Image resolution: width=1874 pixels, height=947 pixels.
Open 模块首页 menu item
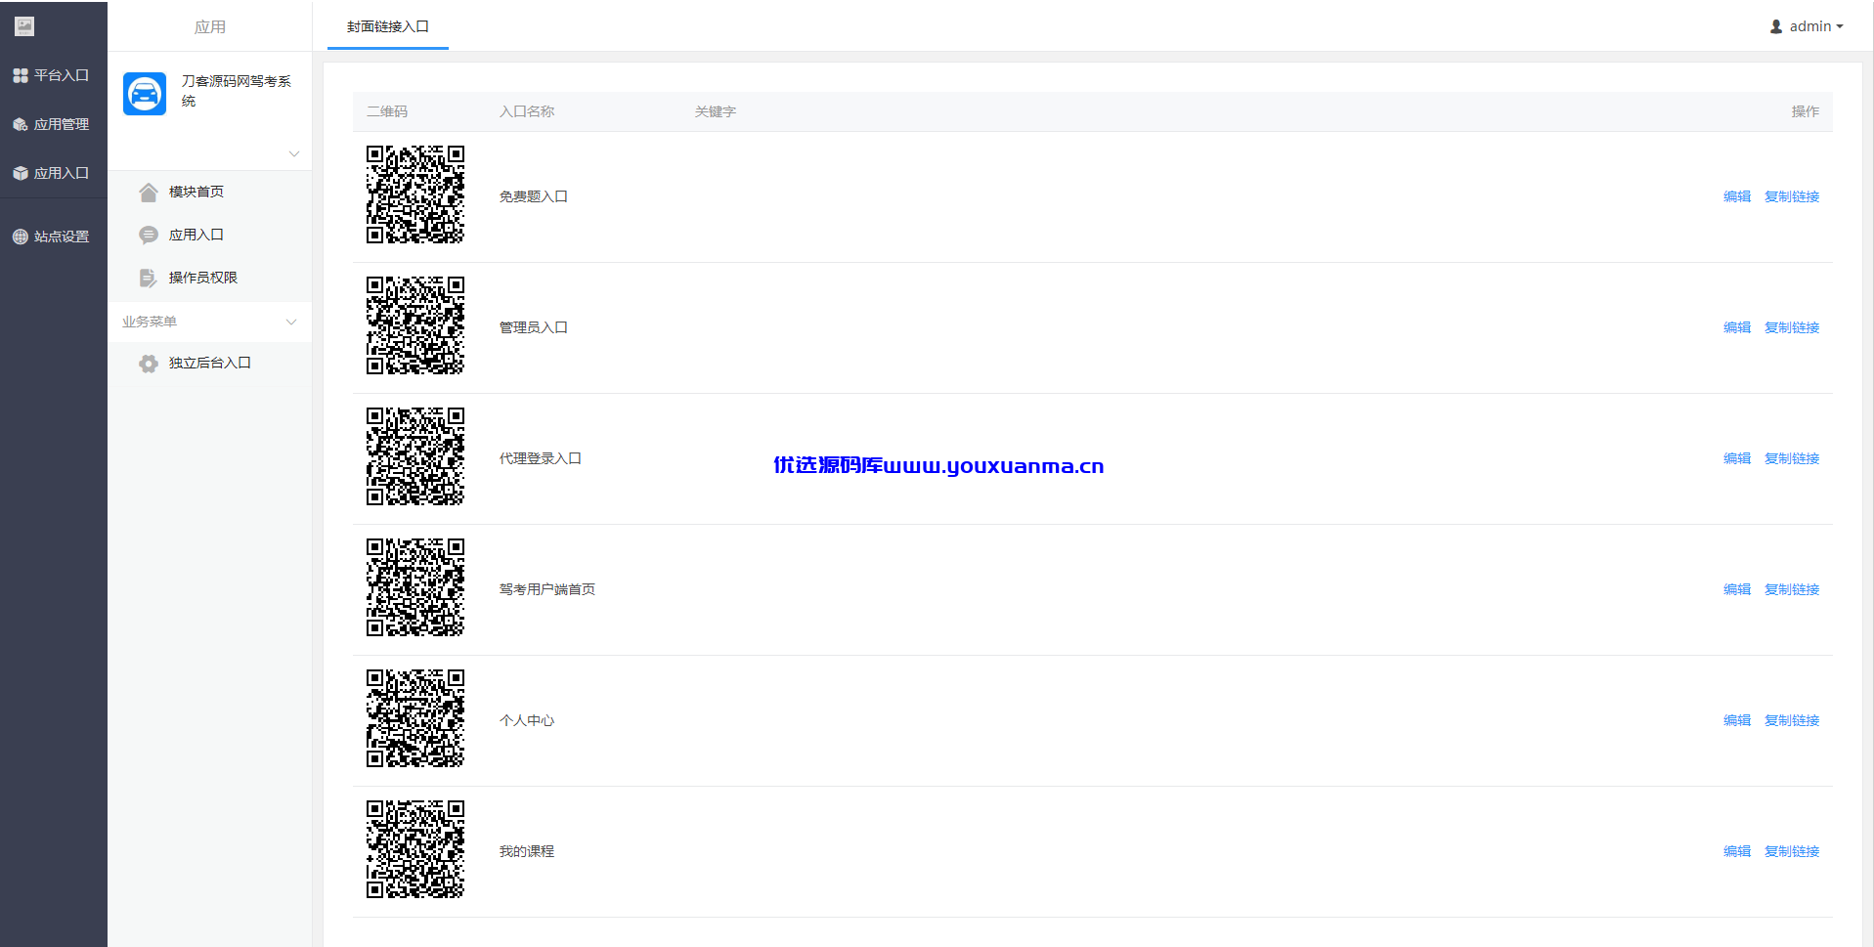(x=210, y=192)
